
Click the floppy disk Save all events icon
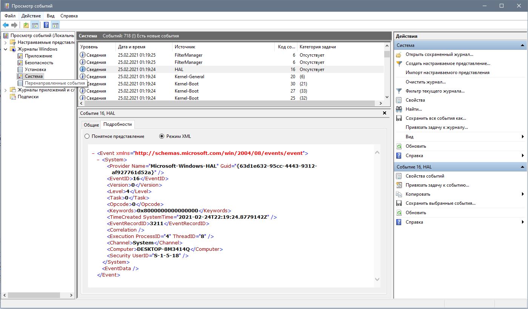[x=399, y=118]
